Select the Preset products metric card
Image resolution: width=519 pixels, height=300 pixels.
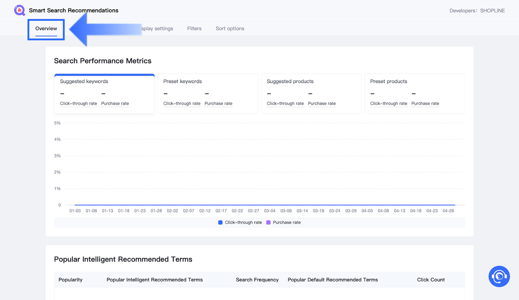(x=415, y=94)
